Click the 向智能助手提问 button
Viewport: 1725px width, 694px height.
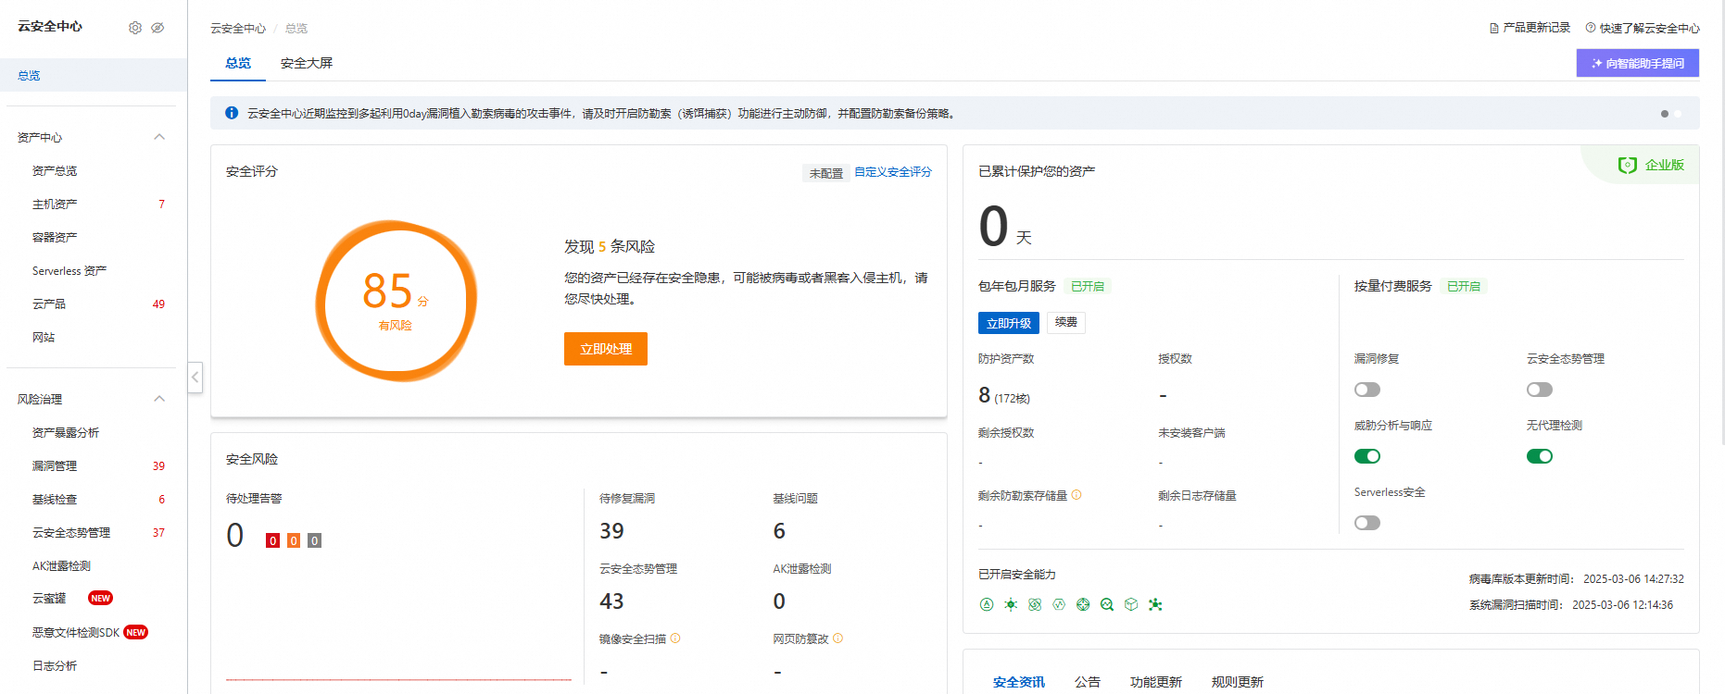(x=1638, y=63)
